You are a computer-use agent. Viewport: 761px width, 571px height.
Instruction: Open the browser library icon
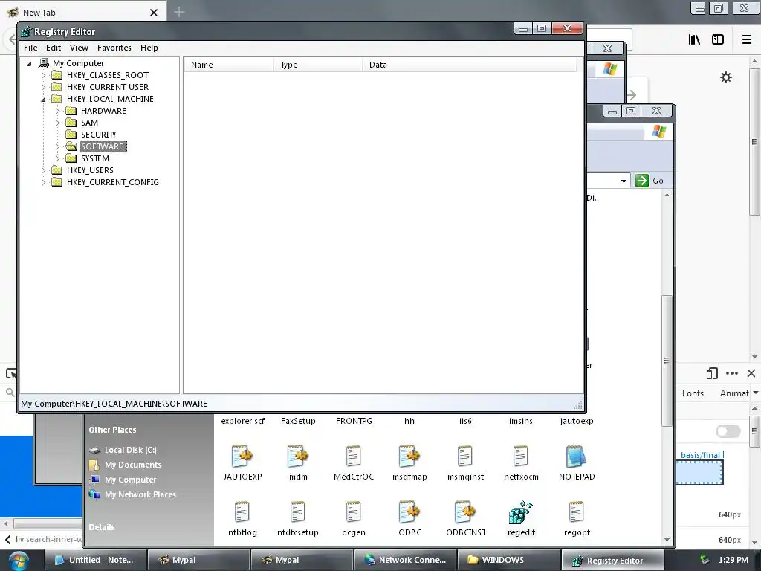pyautogui.click(x=695, y=40)
